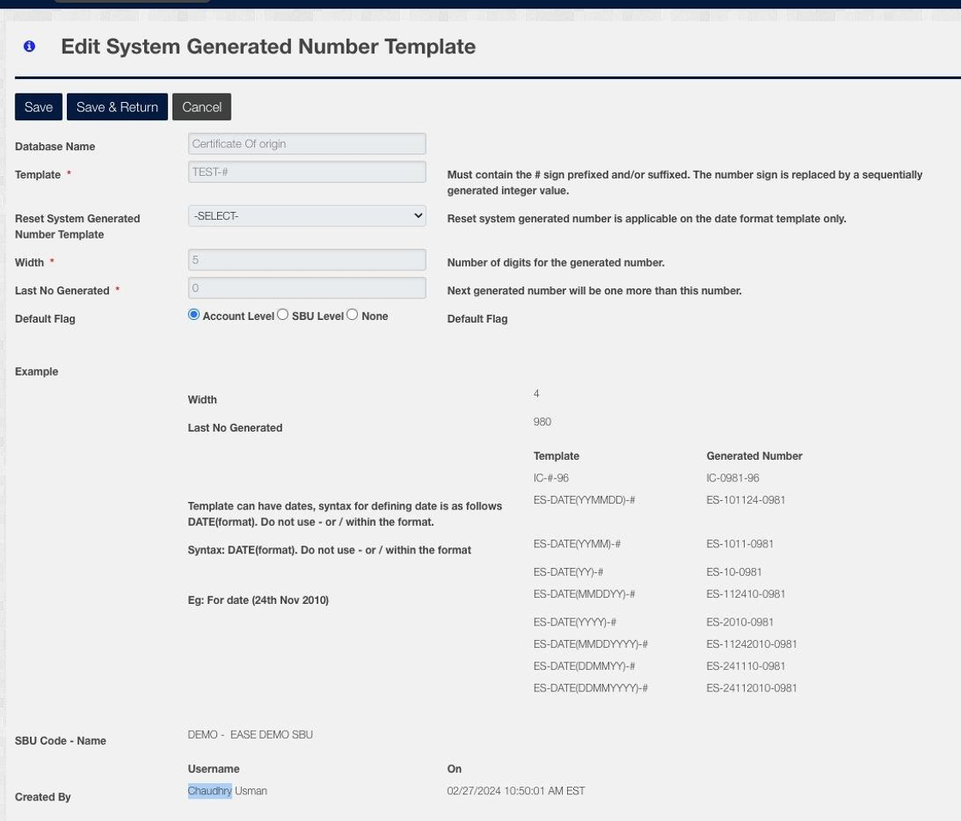This screenshot has width=961, height=821.
Task: Click generated number ES-10-0981
Action: pyautogui.click(x=734, y=572)
